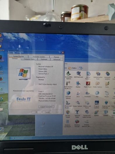Open Internet Options icon

click(x=68, y=95)
